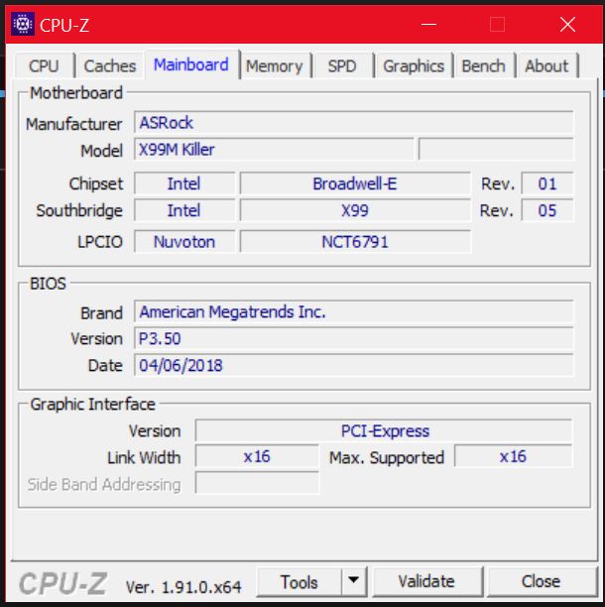605x607 pixels.
Task: Click the CPU-Z app icon in title bar
Action: (x=23, y=25)
